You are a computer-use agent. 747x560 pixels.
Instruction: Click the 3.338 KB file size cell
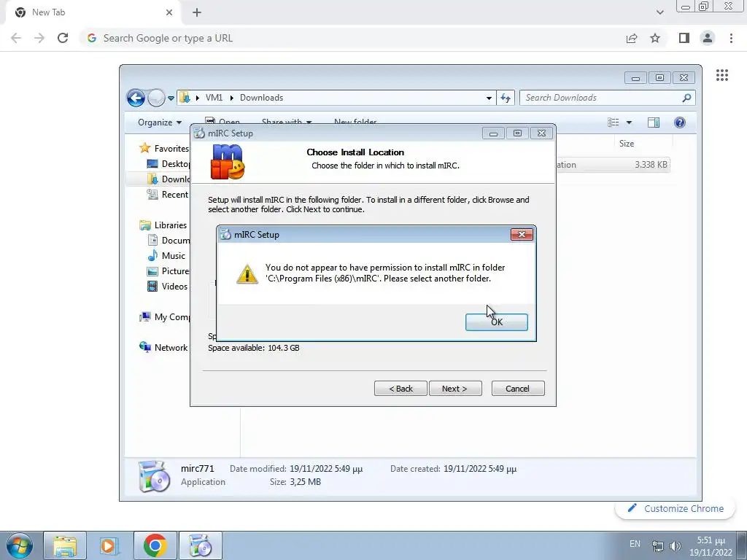[x=651, y=165]
